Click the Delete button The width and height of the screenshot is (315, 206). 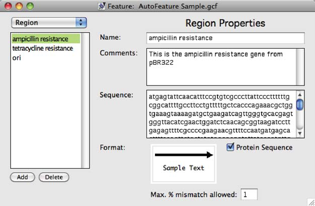[54, 177]
